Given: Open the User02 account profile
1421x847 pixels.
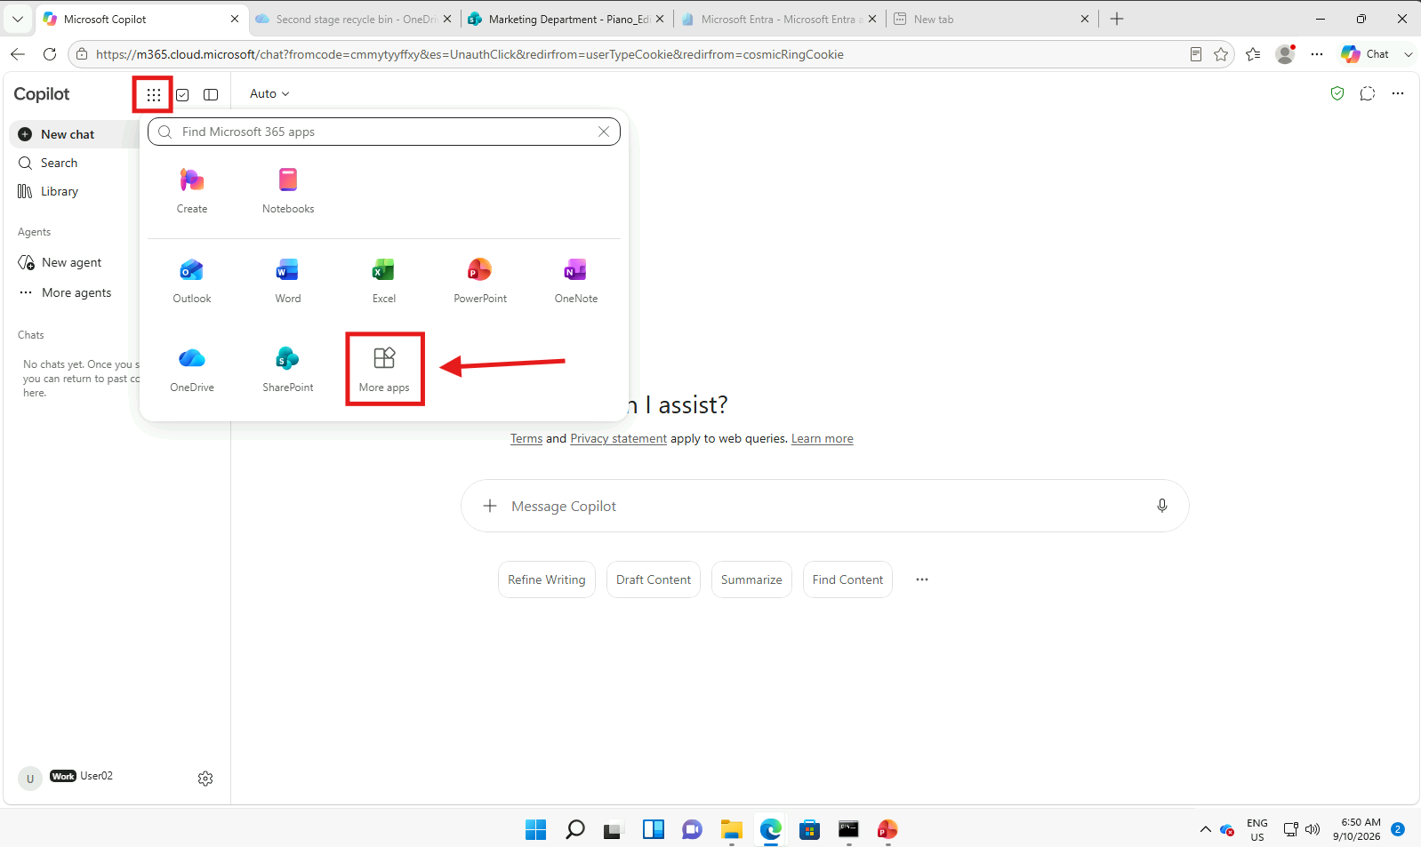Looking at the screenshot, I should point(67,777).
